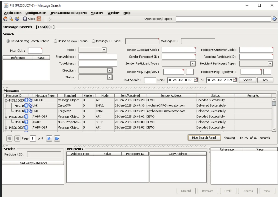Screen dimensions: 278x197
Task: Open the Masters menu
Action: (x=97, y=13)
